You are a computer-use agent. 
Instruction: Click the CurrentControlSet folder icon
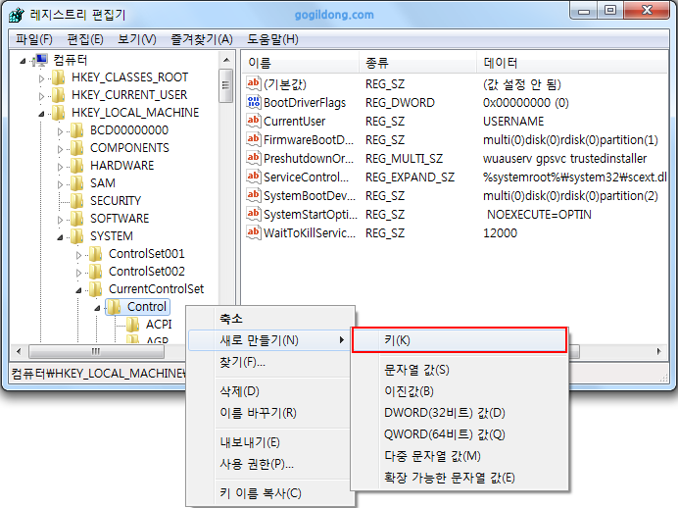coord(96,289)
